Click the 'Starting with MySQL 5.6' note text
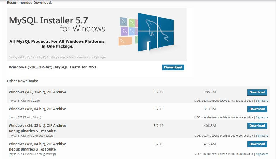This screenshot has width=276, height=159. 57,57
